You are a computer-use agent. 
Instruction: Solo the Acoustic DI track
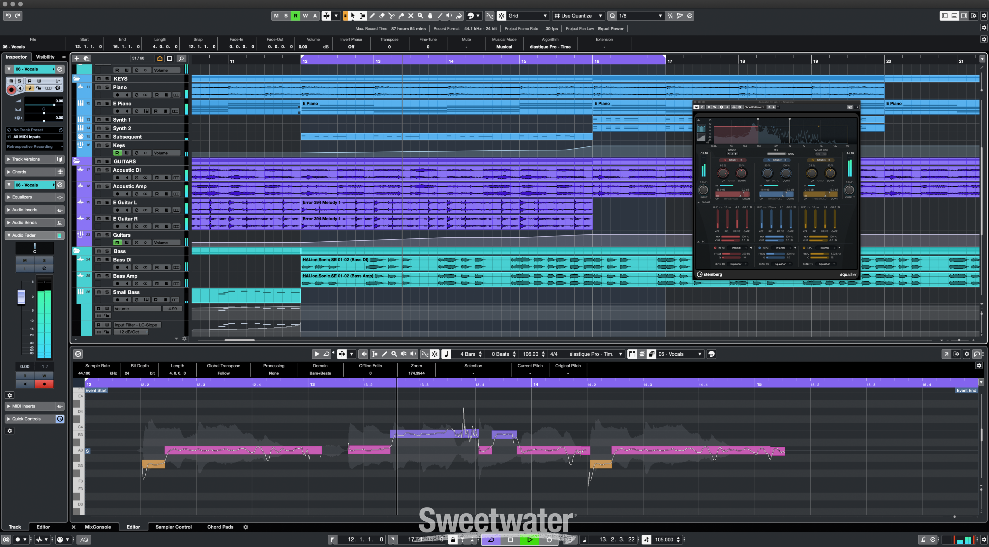pos(107,170)
